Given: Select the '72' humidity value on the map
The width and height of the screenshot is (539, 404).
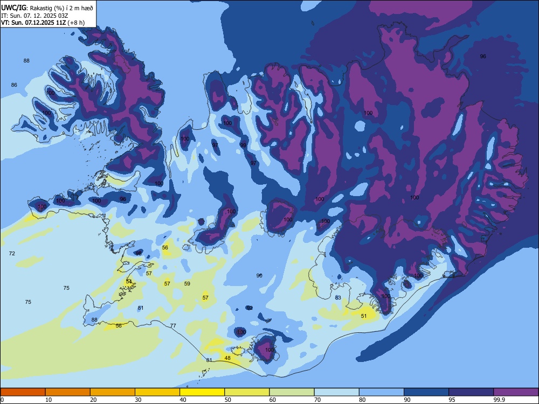Looking at the screenshot, I should tap(12, 254).
